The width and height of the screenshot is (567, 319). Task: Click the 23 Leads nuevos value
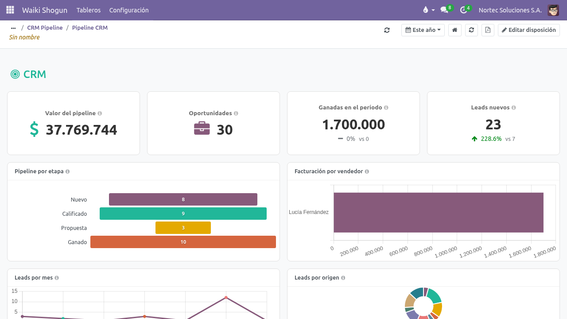point(493,124)
